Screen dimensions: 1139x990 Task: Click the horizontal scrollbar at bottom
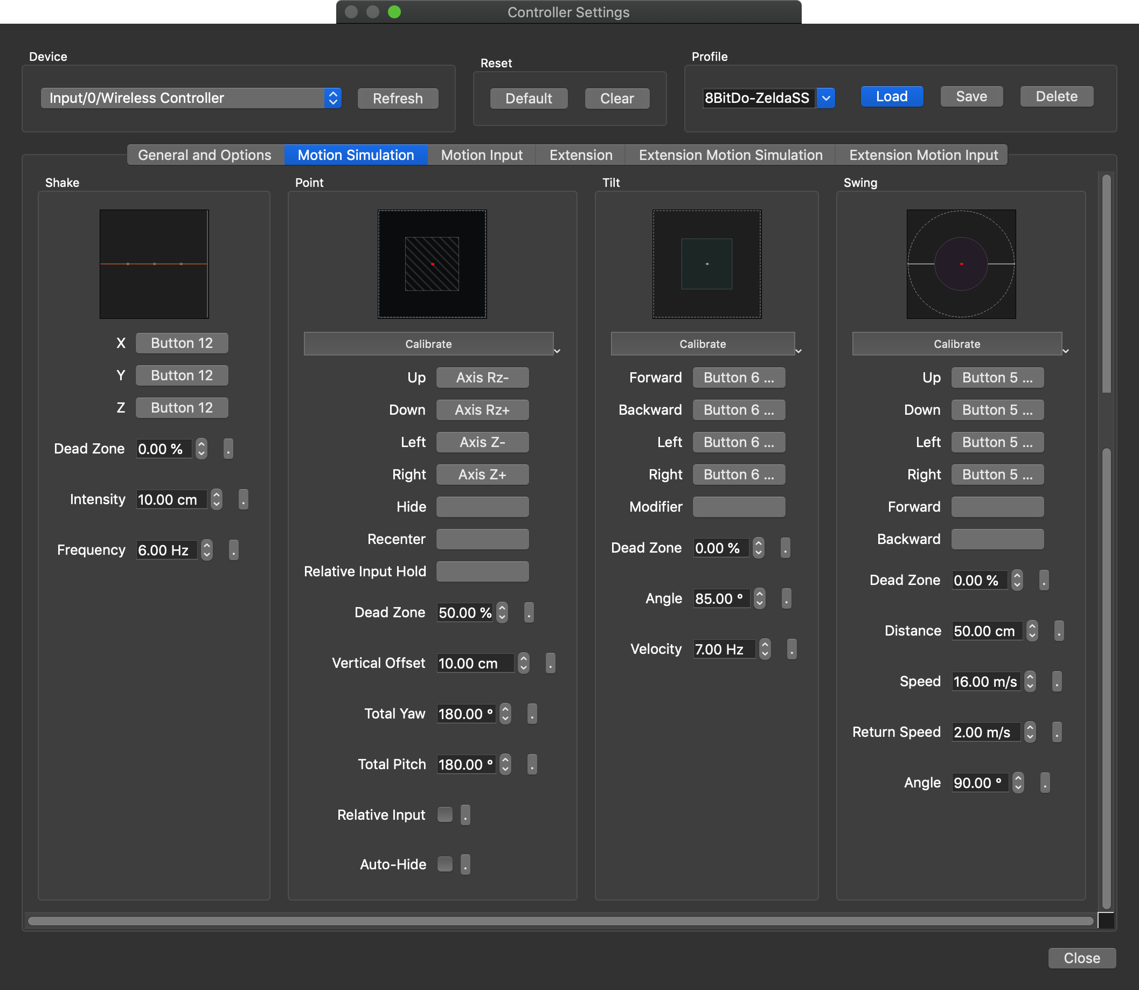pos(560,921)
